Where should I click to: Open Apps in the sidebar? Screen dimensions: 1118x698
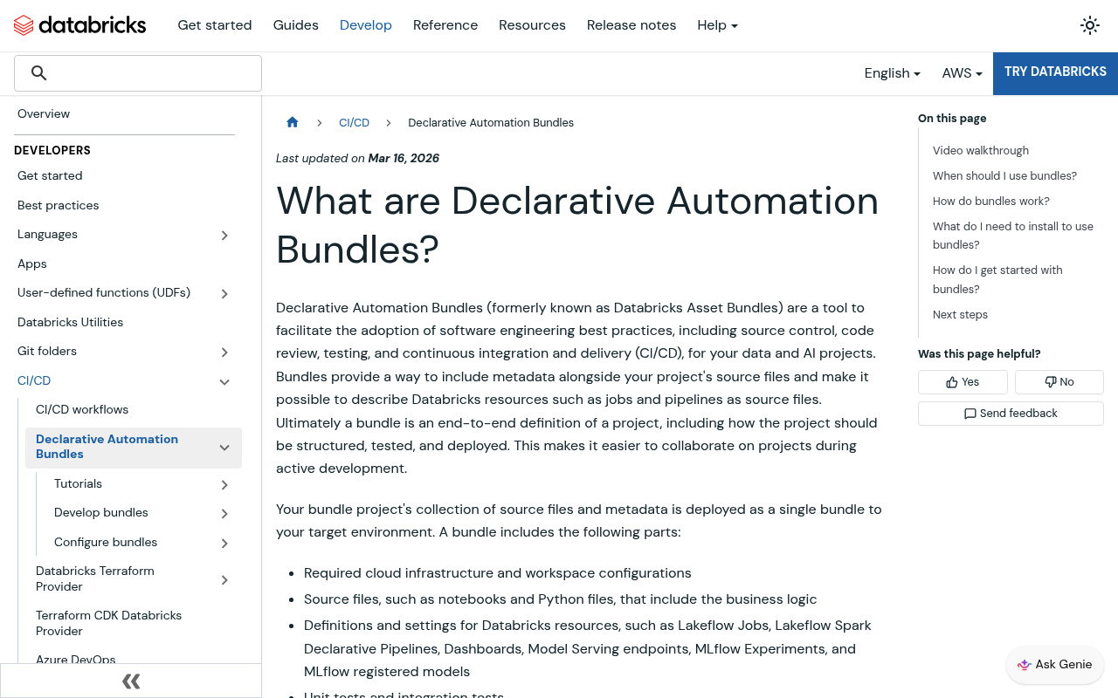(x=32, y=263)
